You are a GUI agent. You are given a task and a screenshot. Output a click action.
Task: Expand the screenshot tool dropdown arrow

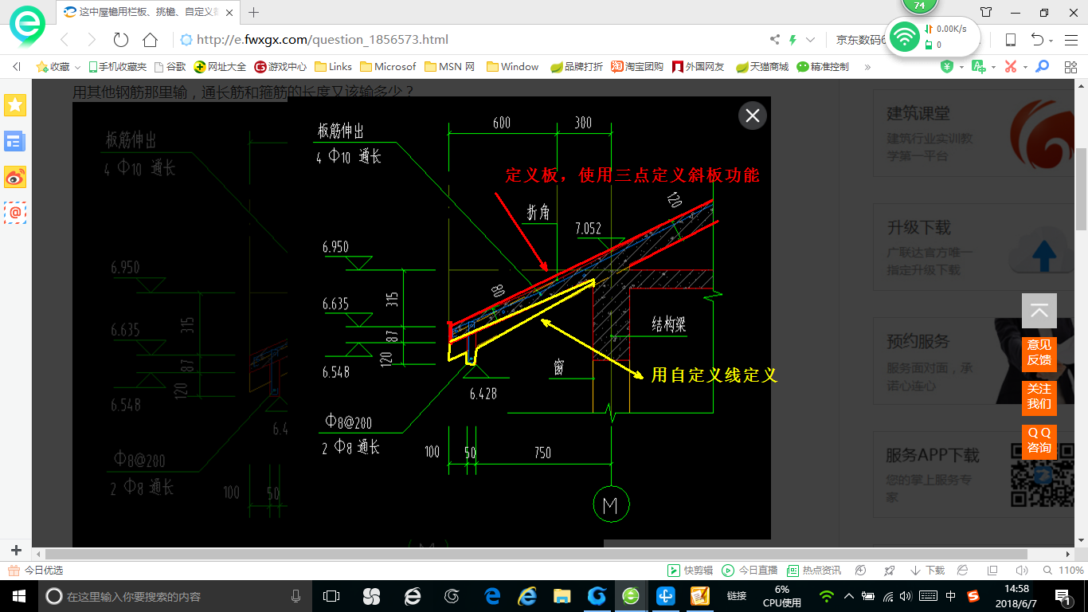click(1025, 67)
